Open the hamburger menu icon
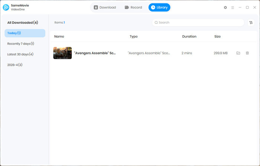The width and height of the screenshot is (260, 166). (x=233, y=7)
